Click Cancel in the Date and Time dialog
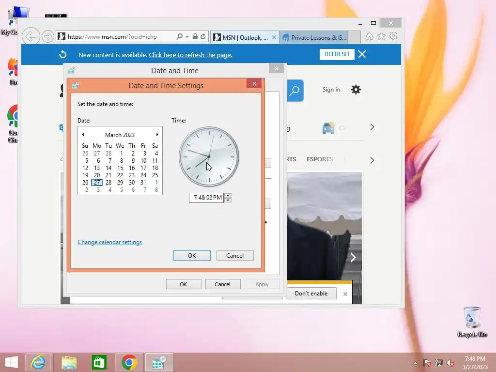The height and width of the screenshot is (372, 496). coord(223,284)
